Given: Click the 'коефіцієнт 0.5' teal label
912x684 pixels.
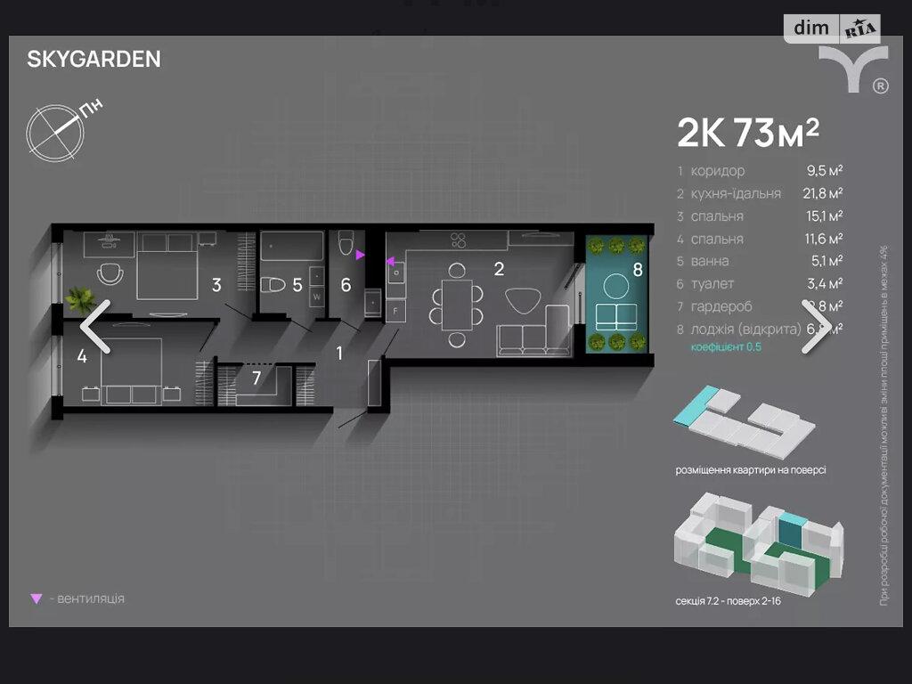Looking at the screenshot, I should pyautogui.click(x=726, y=347).
